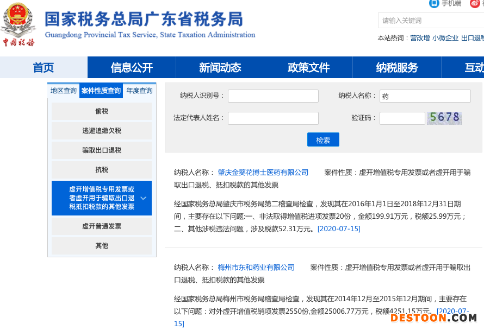Expand the chevron on 虚开增值税专用发票 item

[x=144, y=198]
